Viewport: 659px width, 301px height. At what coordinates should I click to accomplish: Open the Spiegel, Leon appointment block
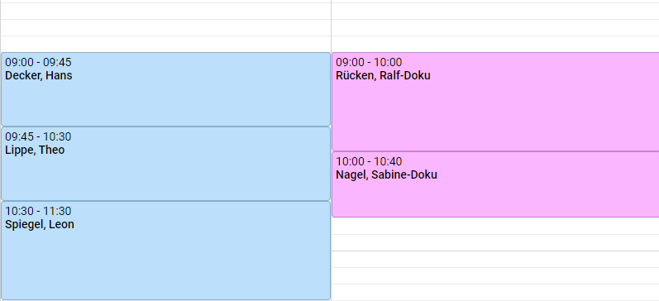(165, 251)
